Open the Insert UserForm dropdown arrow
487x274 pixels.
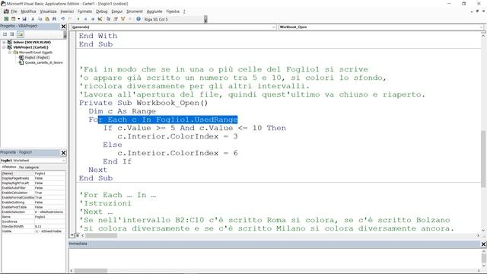pos(18,19)
